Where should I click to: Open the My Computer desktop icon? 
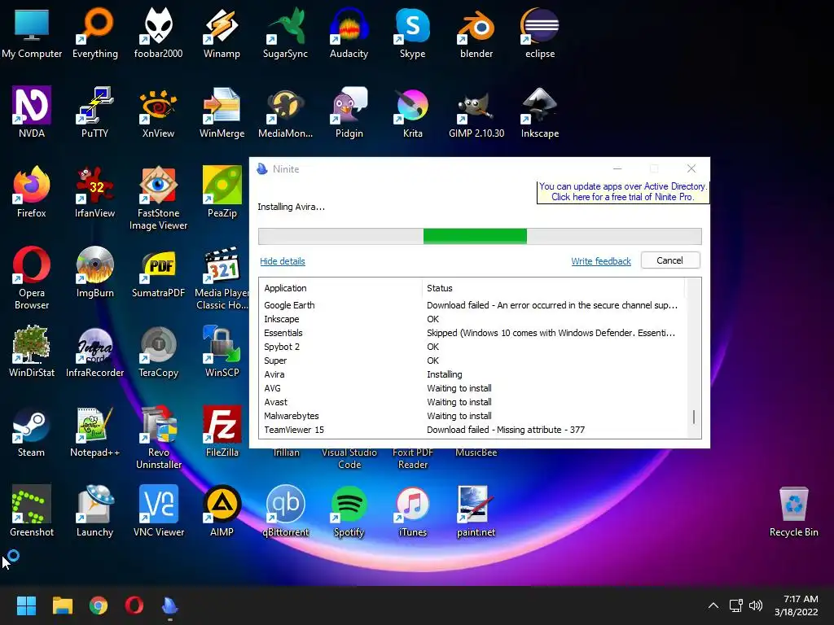[32, 32]
